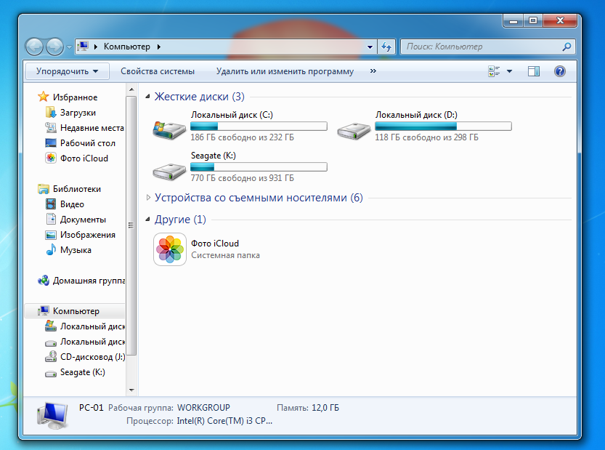Show more toolbar commands chevron
The image size is (605, 450).
373,71
